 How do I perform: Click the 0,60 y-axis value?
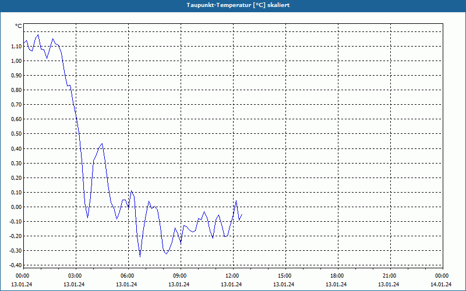[16, 119]
